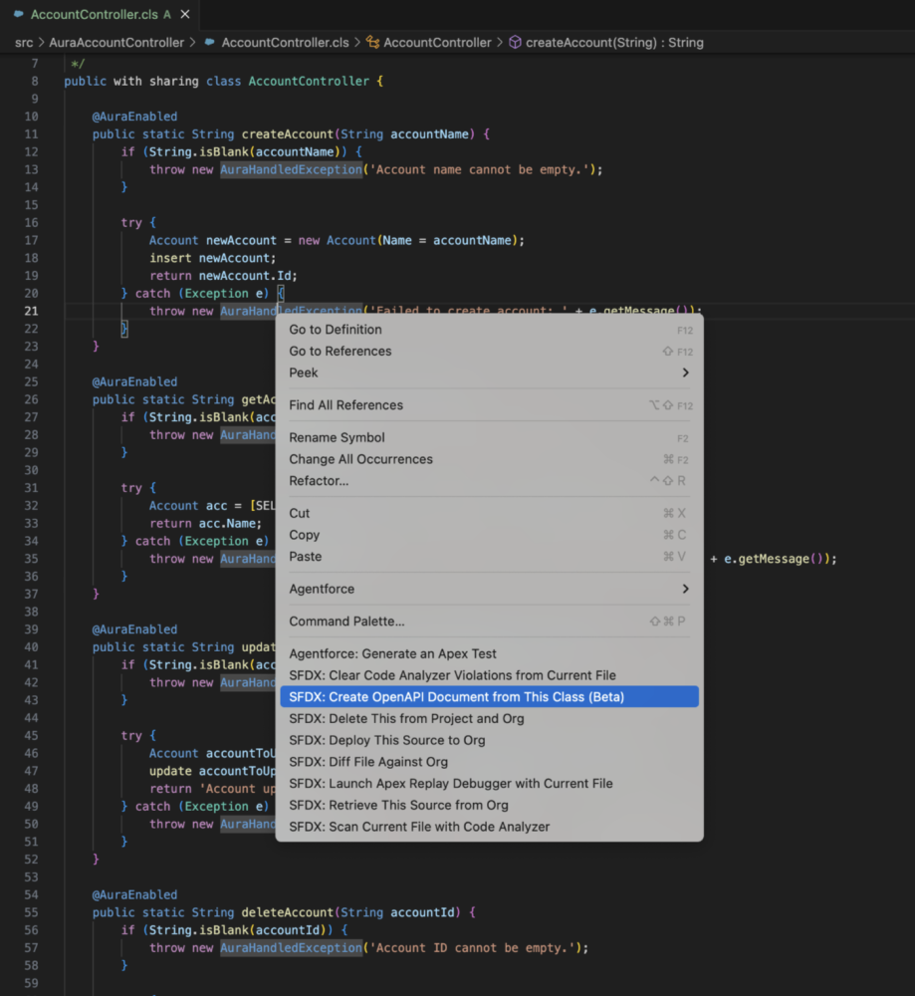Close the AccountController.cls tab
915x996 pixels.
point(185,14)
